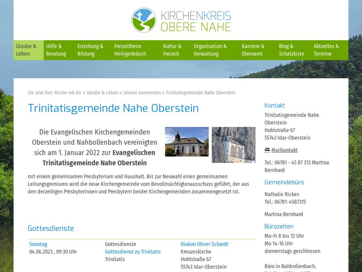Screen dimensions: 362x272
Task: Click the Kirchenkreis Obere Nahe logo
Action: [x=181, y=20]
